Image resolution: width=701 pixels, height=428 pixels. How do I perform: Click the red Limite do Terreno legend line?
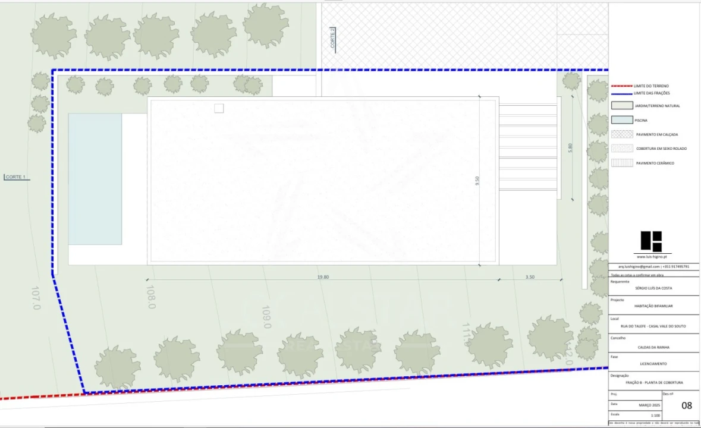pos(622,86)
